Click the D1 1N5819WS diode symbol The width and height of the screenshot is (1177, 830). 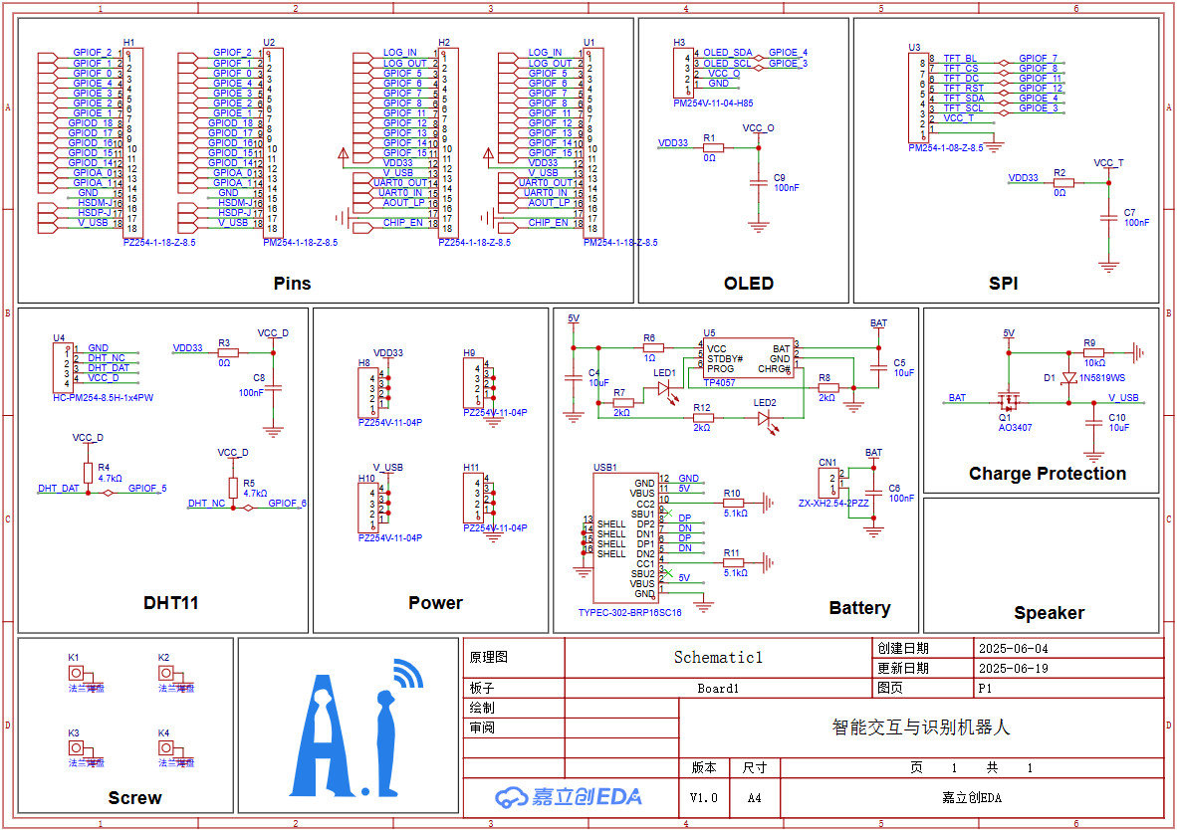(1069, 380)
